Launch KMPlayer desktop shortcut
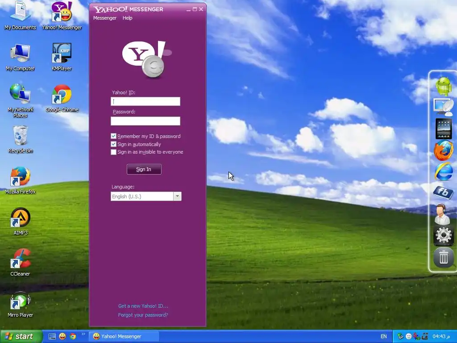This screenshot has height=343, width=457. 62,57
